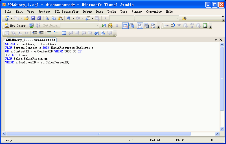Open a file with the folder icon

click(x=26, y=18)
